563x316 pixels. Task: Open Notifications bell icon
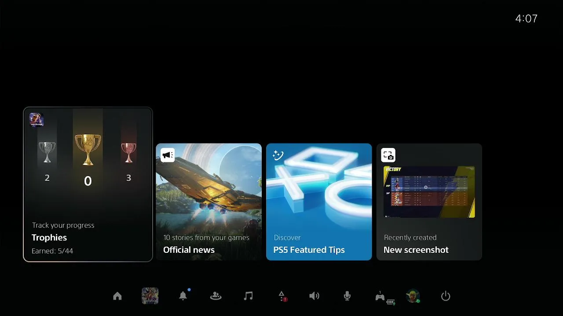[x=183, y=296]
